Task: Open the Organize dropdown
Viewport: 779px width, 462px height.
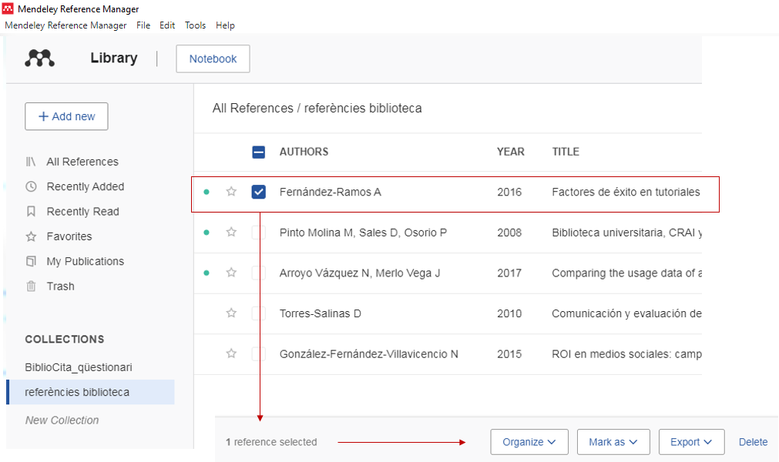Action: 529,442
